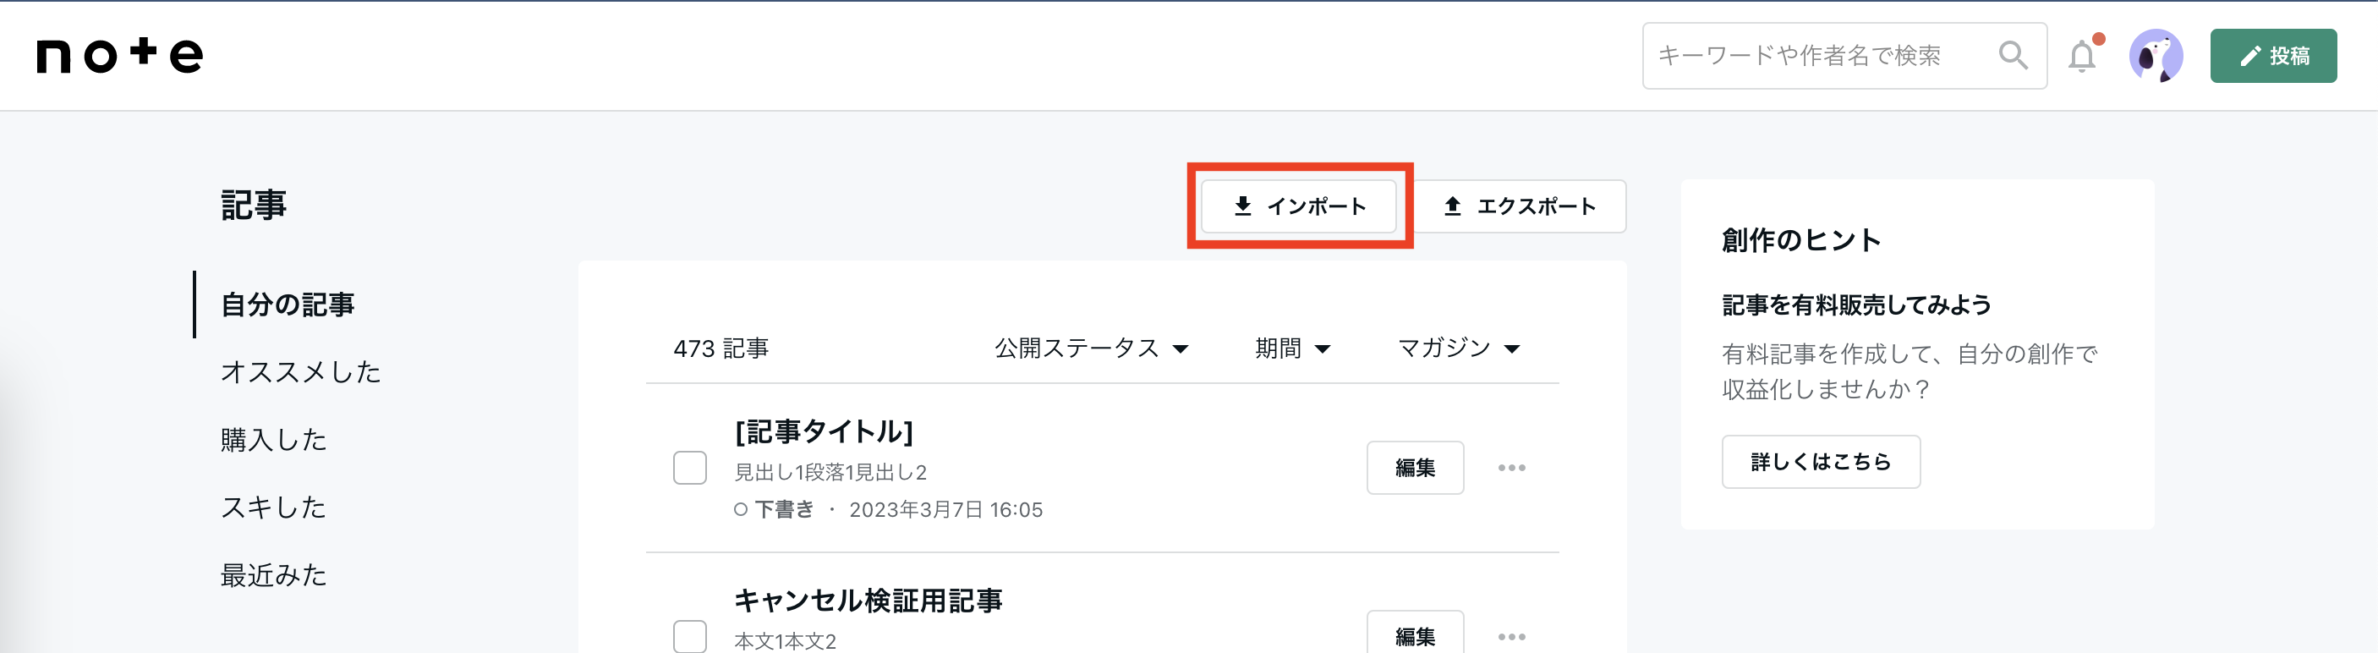Viewport: 2378px width, 653px height.
Task: Open the user avatar menu
Action: (2156, 56)
